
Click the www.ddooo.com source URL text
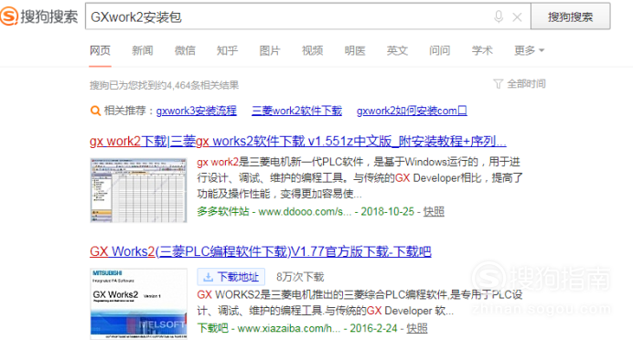pyautogui.click(x=305, y=211)
